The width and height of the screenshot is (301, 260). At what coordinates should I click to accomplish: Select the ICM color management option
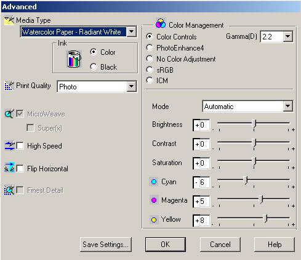point(150,80)
